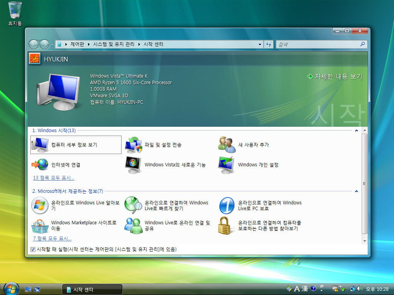This screenshot has height=295, width=394.
Task: Click 2. Microsoft에서 제공하는 정보(7) heading
Action: 68,191
